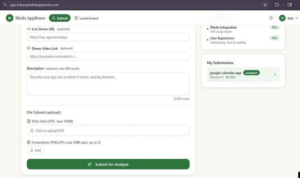300x178 pixels.
Task: Click the address bar URL
Action: (35, 5)
